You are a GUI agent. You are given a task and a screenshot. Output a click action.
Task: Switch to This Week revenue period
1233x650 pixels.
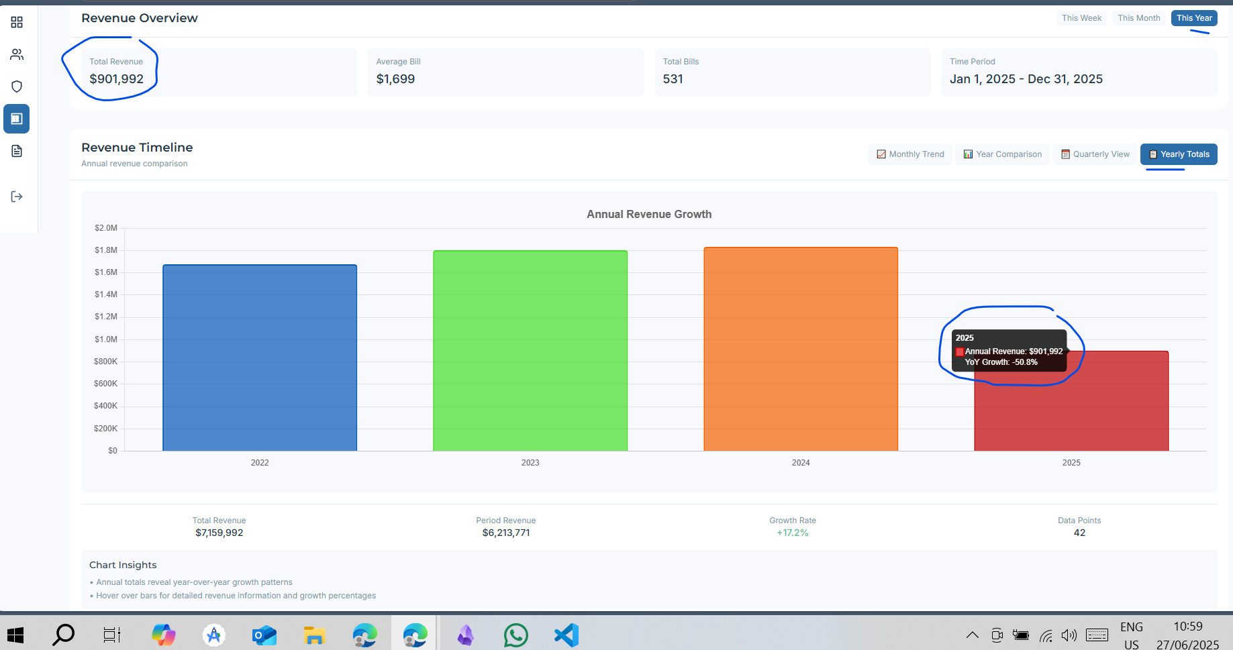point(1081,18)
